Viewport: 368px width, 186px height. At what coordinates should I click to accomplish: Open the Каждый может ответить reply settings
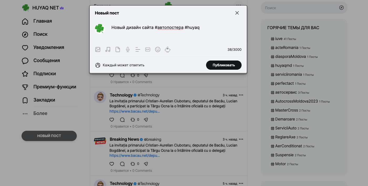120,65
